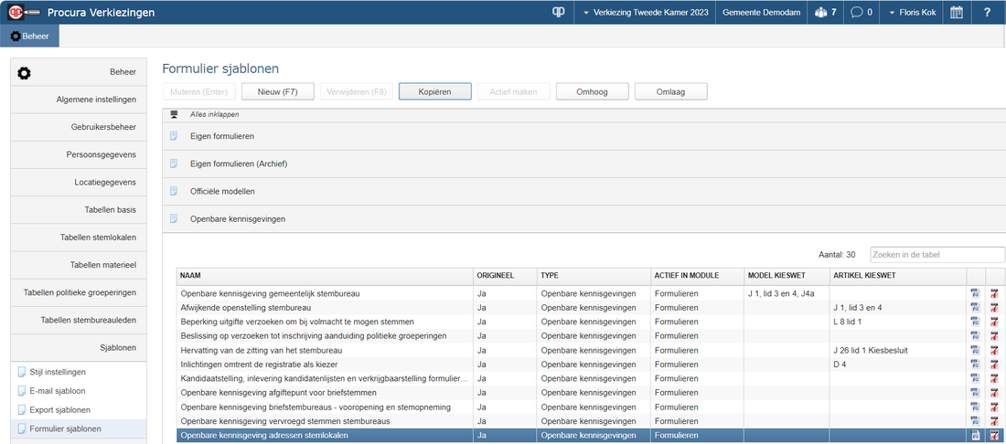Click the double-P Procura icon in top bar
Viewport: 1006px width, 444px height.
pos(558,12)
